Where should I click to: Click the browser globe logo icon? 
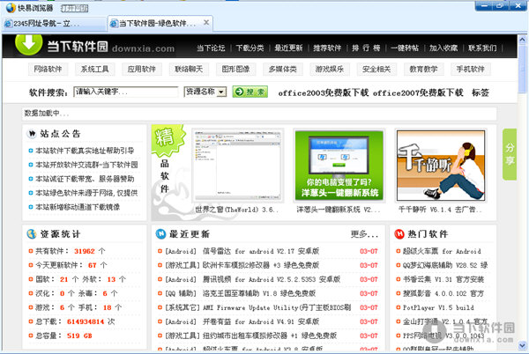click(x=11, y=7)
